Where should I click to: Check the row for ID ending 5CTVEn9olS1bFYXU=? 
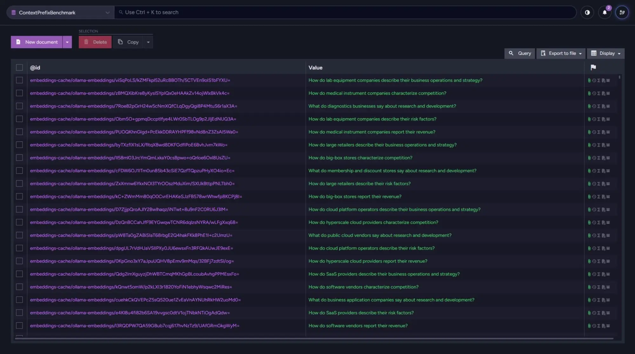point(19,80)
